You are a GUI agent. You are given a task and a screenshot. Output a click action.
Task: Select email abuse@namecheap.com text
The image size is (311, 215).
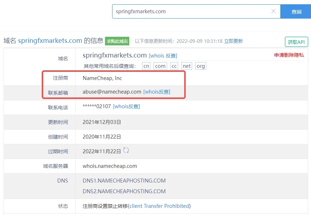112,92
